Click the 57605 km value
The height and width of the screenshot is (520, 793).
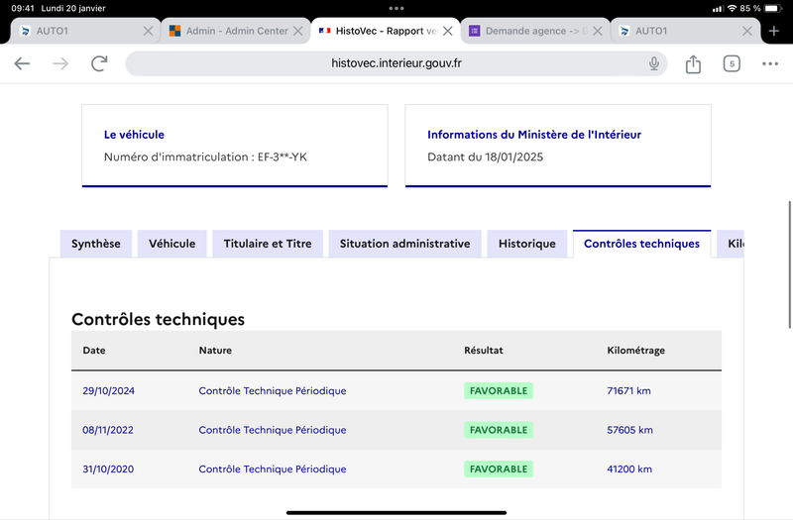(629, 430)
